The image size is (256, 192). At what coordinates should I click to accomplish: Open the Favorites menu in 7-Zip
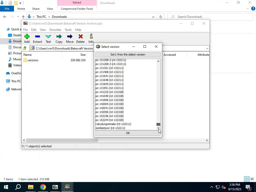(55, 30)
